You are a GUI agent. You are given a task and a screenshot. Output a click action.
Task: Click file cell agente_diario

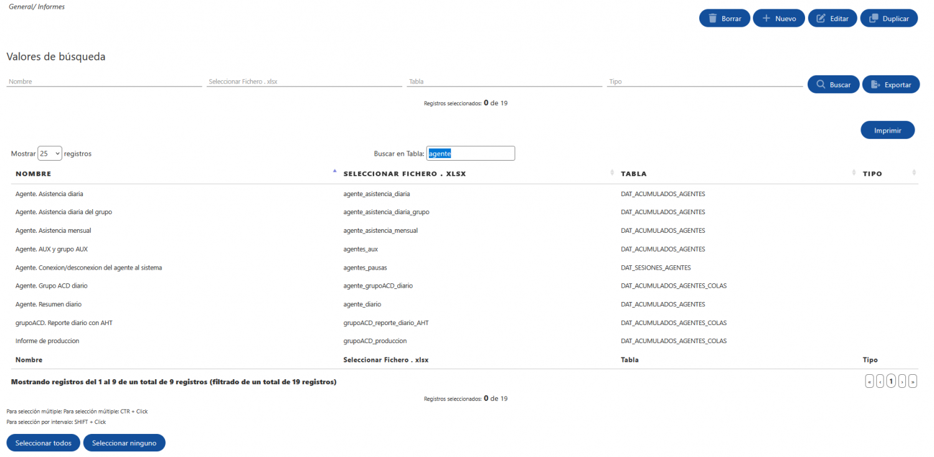(362, 304)
